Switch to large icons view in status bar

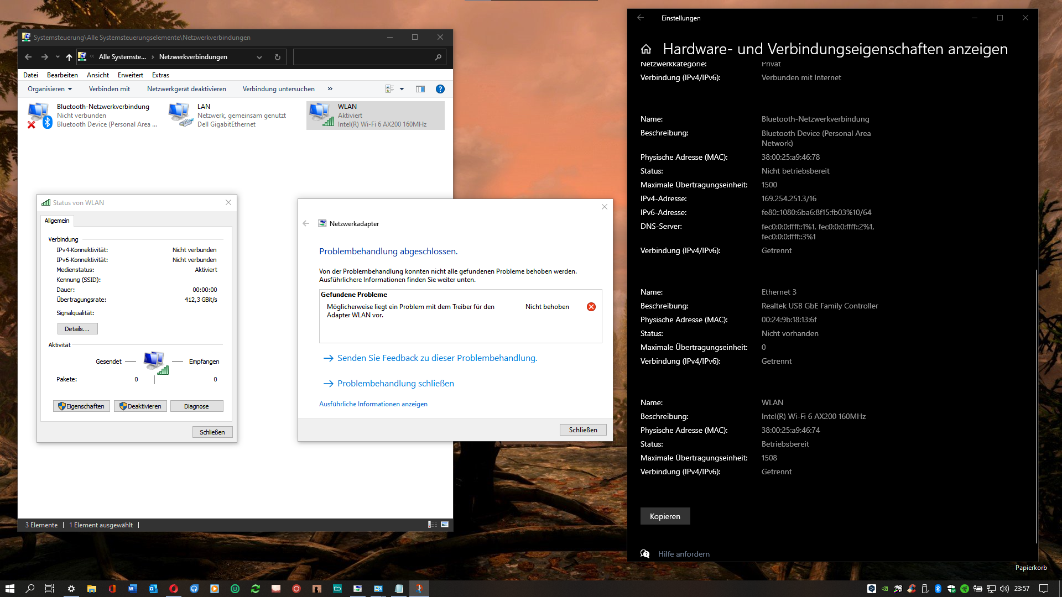(x=445, y=525)
